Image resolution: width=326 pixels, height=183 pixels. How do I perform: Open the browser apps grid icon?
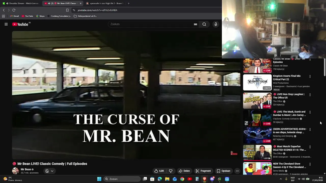pos(3,16)
